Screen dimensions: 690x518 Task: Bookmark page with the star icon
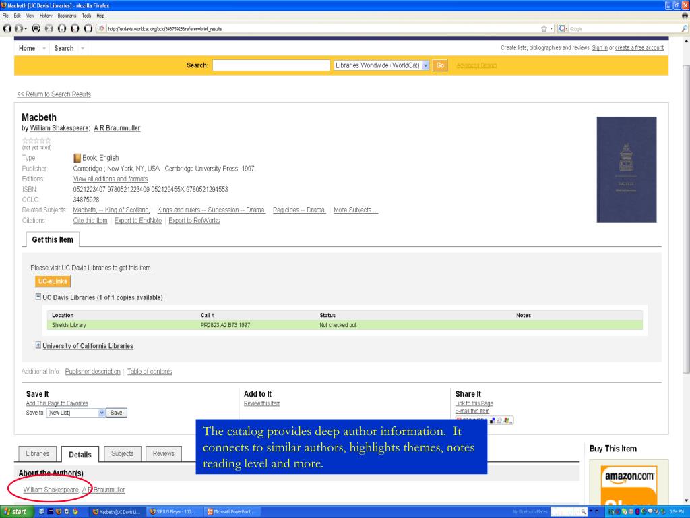pos(544,28)
